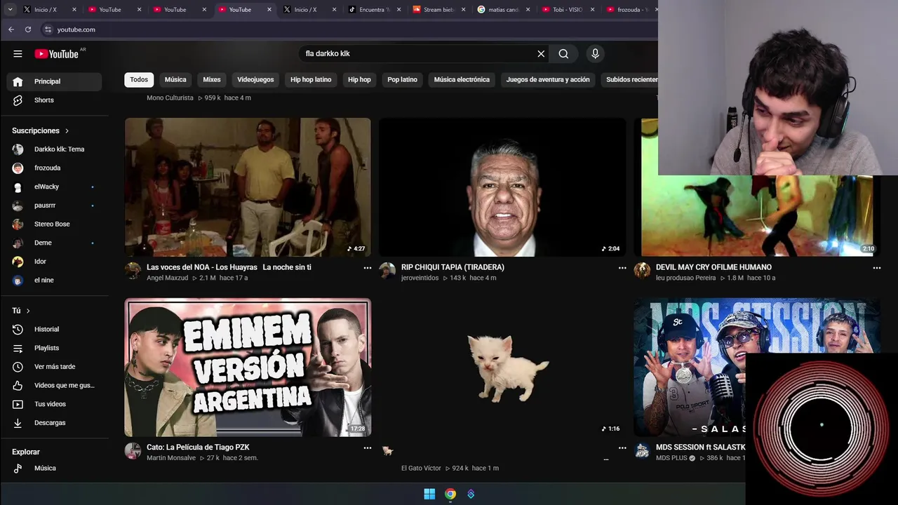898x505 pixels.
Task: Switch to the Tobi - VISIO browser tab
Action: [x=568, y=10]
